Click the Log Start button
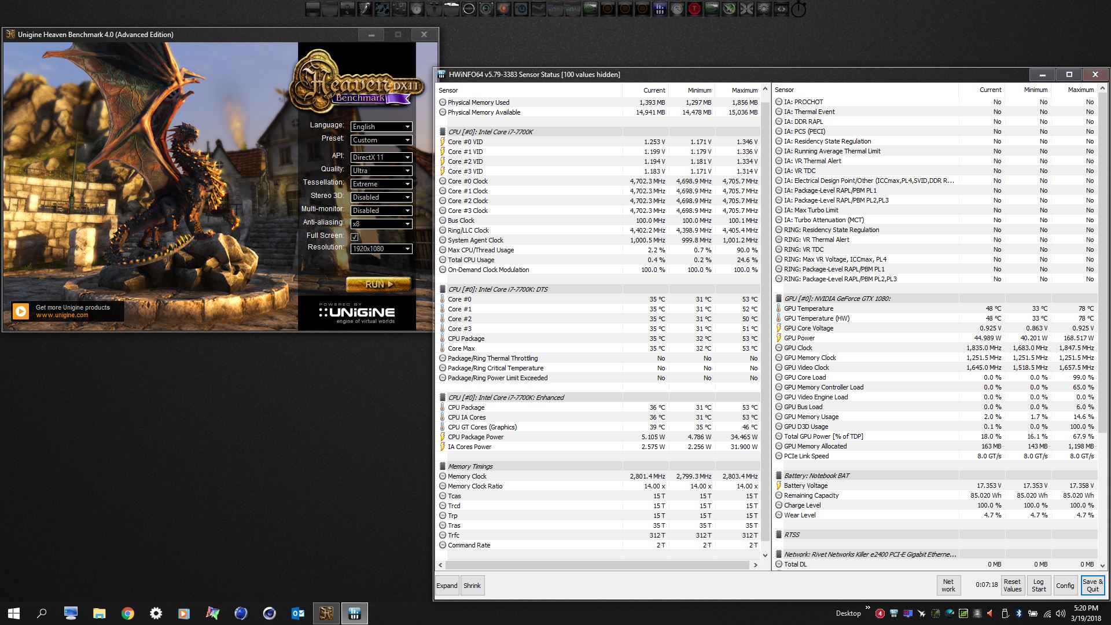Viewport: 1111px width, 625px height. [x=1039, y=586]
